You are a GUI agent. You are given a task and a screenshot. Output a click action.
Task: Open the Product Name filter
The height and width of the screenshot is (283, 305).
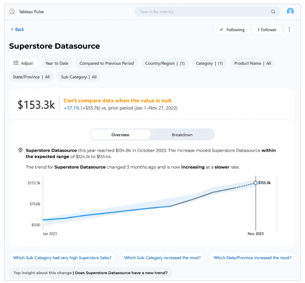click(x=253, y=63)
